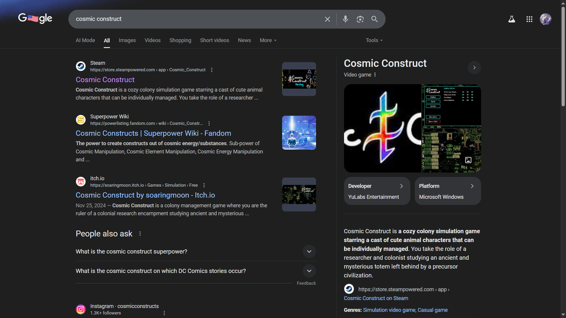Open more options for itch.io result
Screen dimensions: 566x318
[204, 185]
